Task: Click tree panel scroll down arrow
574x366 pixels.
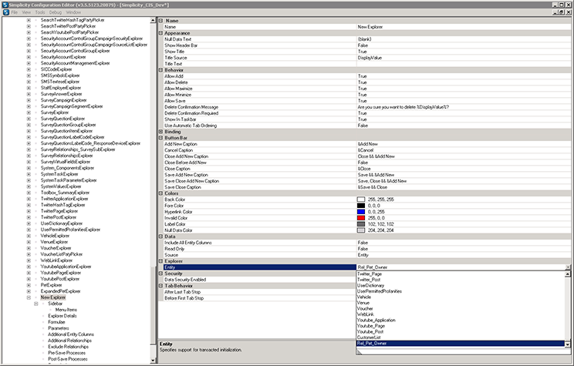Action: point(153,360)
